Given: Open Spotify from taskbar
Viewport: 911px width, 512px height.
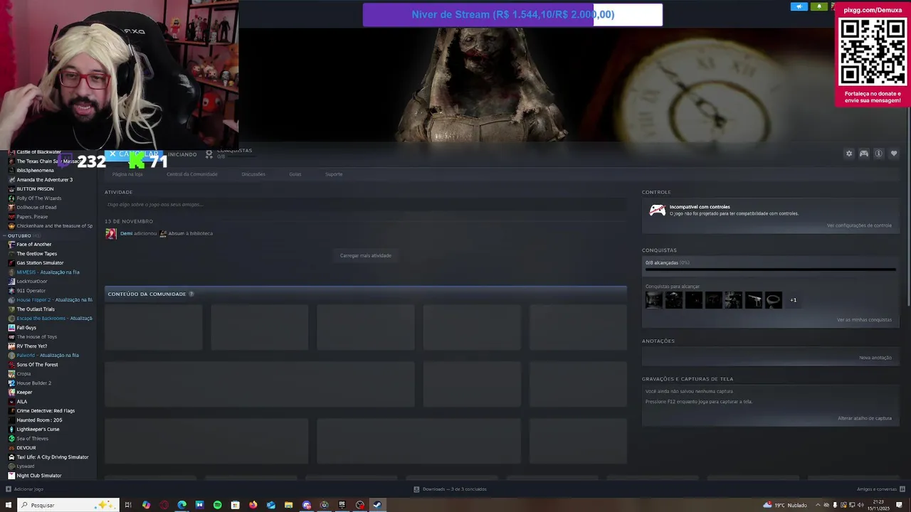Looking at the screenshot, I should (x=217, y=505).
